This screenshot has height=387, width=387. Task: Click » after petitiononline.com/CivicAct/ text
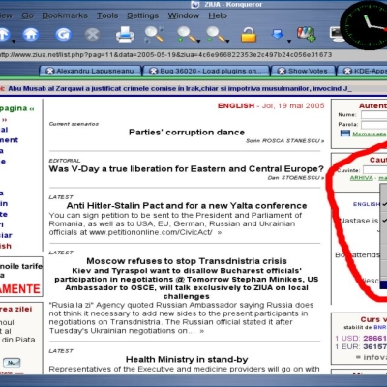tap(220, 232)
